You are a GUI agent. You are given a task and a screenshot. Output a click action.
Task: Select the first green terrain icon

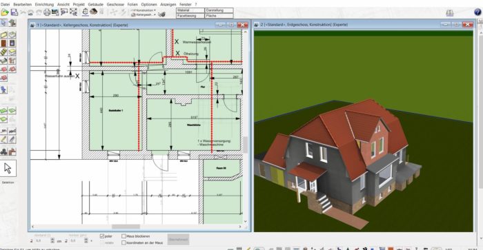coord(3,110)
